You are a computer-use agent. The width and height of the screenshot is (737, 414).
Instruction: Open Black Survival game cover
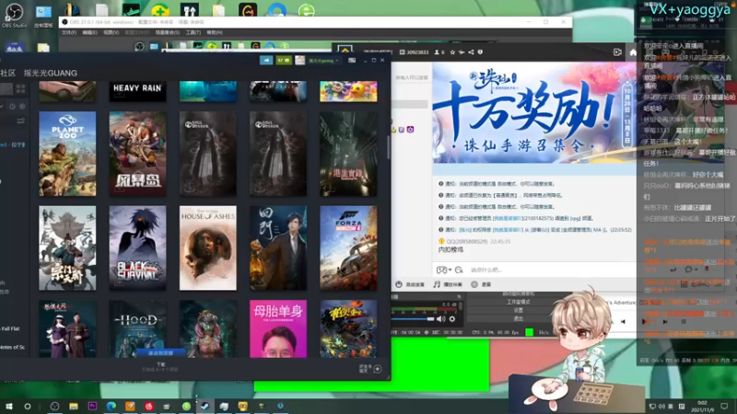click(x=137, y=247)
